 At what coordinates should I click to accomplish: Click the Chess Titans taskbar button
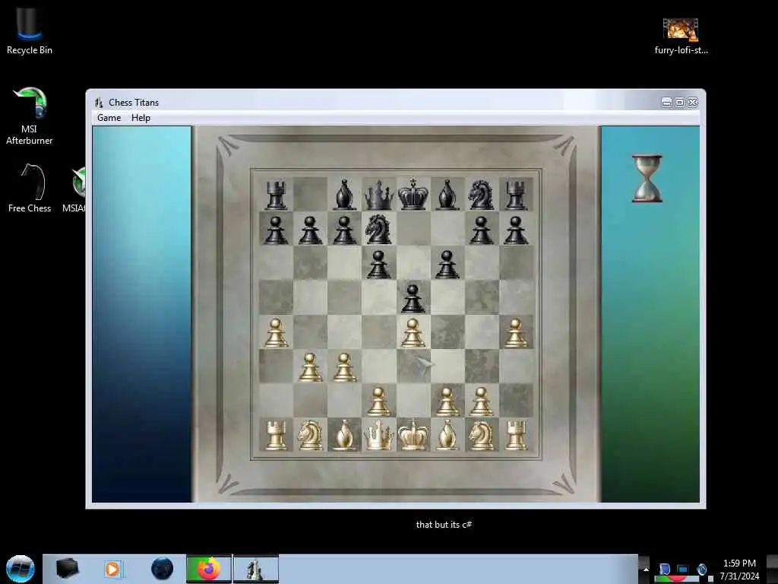tap(255, 569)
